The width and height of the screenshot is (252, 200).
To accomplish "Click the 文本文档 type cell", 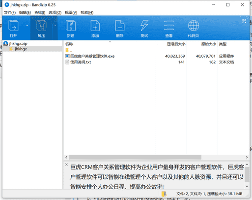I will [226, 62].
